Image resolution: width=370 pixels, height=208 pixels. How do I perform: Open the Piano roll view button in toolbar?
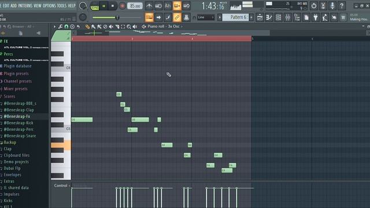pos(269,17)
